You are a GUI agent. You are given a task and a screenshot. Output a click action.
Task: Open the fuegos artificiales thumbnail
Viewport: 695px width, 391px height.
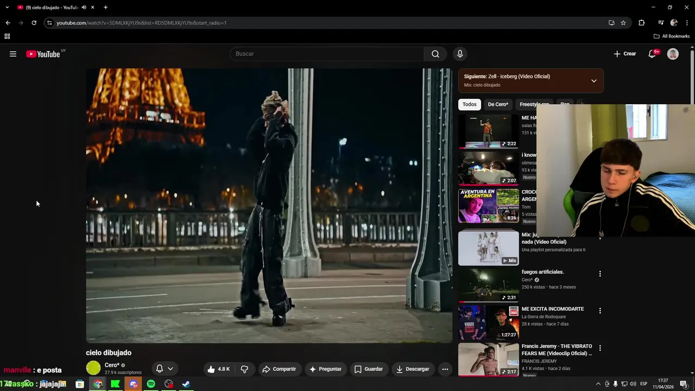[x=488, y=285]
